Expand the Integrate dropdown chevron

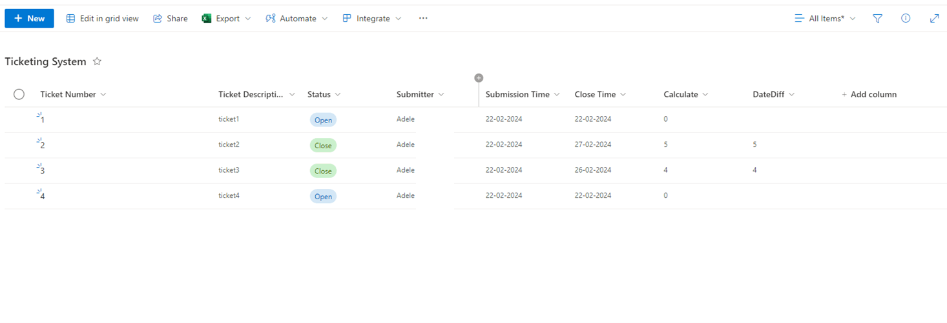(x=399, y=19)
